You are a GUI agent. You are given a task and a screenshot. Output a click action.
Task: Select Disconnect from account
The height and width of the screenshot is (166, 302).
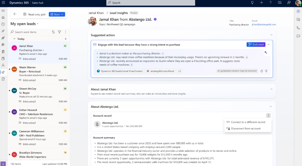(248, 128)
